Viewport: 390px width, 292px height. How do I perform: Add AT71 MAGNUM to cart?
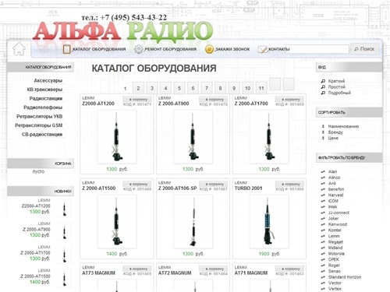pos(289,269)
